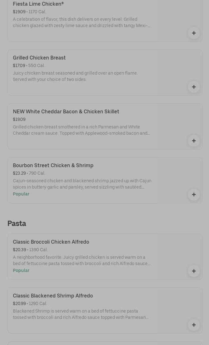Open Classic Broccoli Chicken Alfredo title

click(x=51, y=242)
